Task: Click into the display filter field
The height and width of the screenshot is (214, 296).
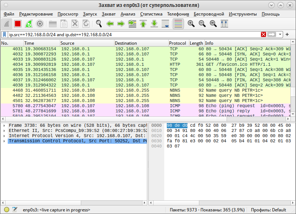Action: pyautogui.click(x=134, y=35)
